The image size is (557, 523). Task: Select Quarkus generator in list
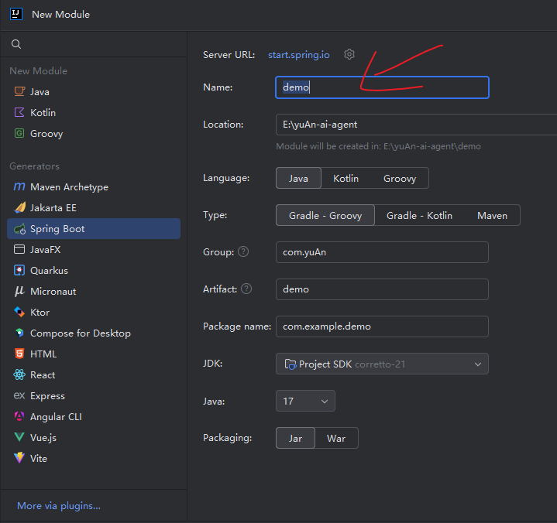(94, 270)
